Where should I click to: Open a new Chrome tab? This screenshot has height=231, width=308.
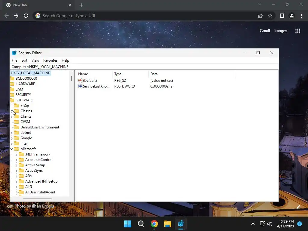click(x=81, y=5)
